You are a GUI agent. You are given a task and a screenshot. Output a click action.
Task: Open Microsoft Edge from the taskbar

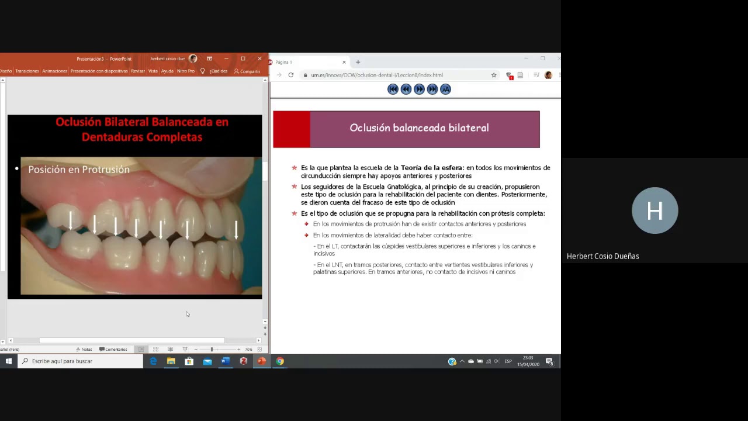tap(153, 361)
